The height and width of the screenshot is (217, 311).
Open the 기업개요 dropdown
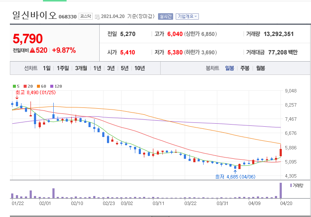pos(187,16)
